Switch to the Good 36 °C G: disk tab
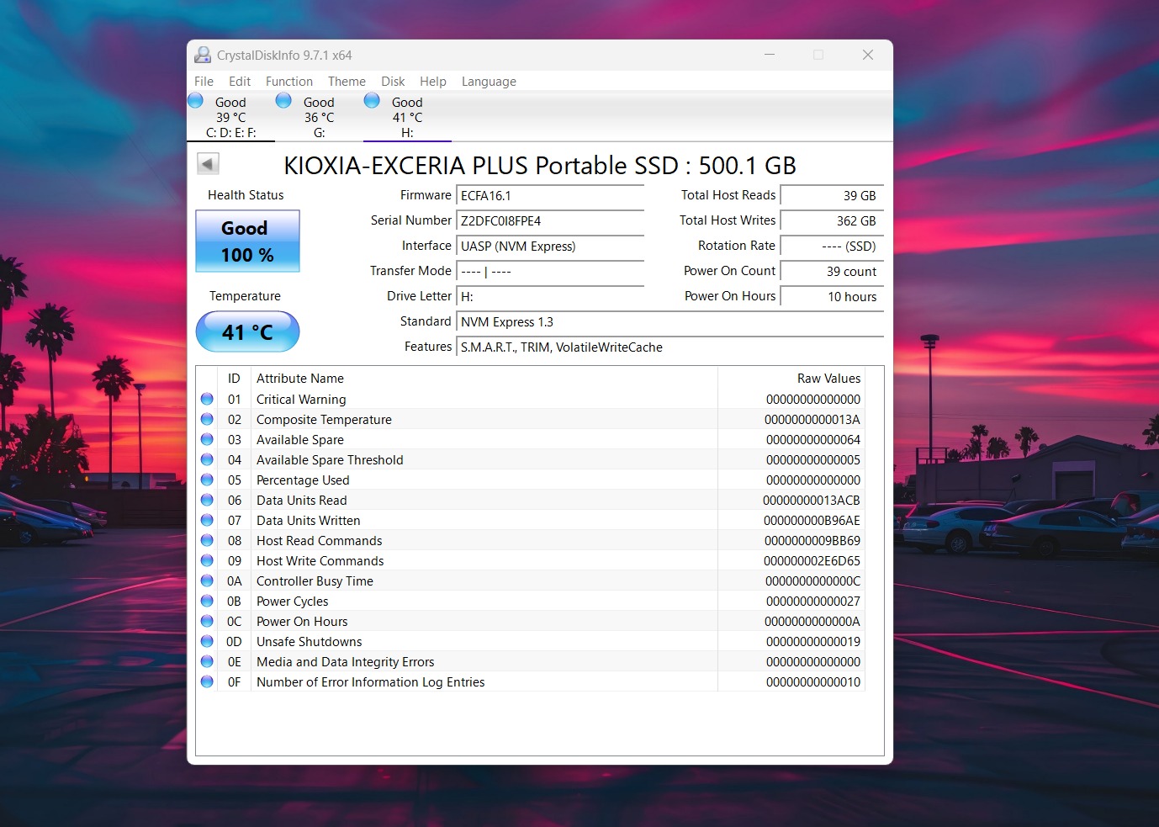This screenshot has height=827, width=1159. 319,117
